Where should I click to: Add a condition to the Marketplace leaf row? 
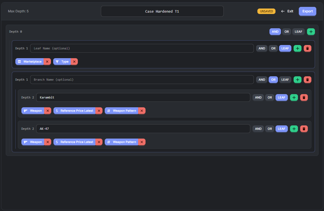tap(297, 48)
